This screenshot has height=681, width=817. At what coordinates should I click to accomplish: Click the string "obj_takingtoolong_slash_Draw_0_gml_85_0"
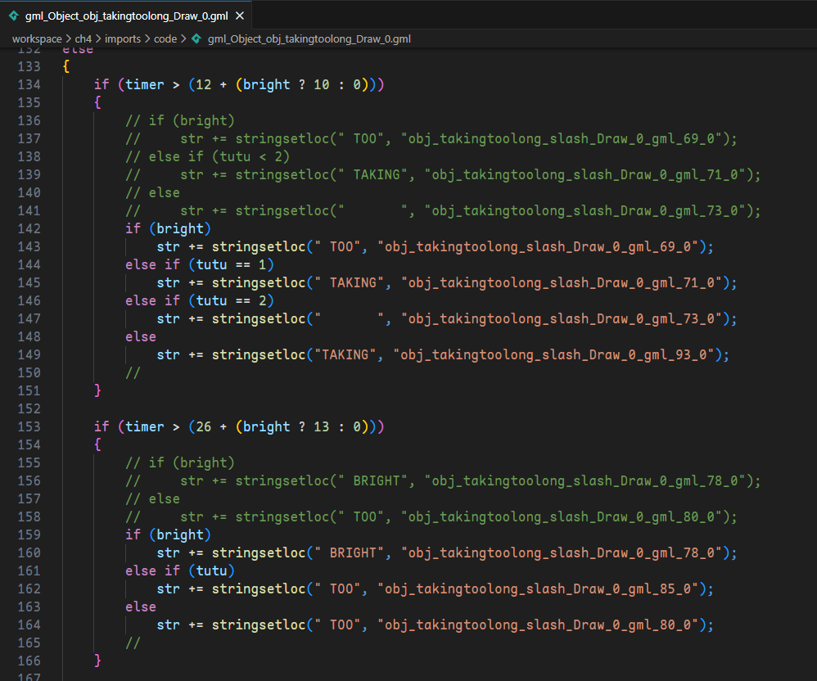click(538, 589)
